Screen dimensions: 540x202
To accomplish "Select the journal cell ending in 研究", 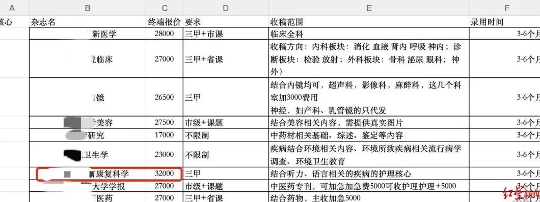I will pos(88,135).
